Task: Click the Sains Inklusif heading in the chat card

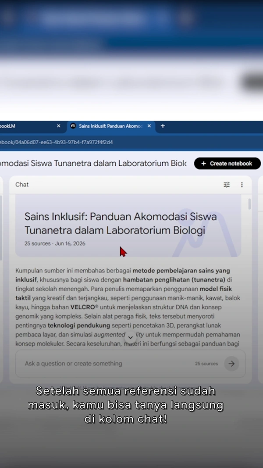Action: point(121,224)
